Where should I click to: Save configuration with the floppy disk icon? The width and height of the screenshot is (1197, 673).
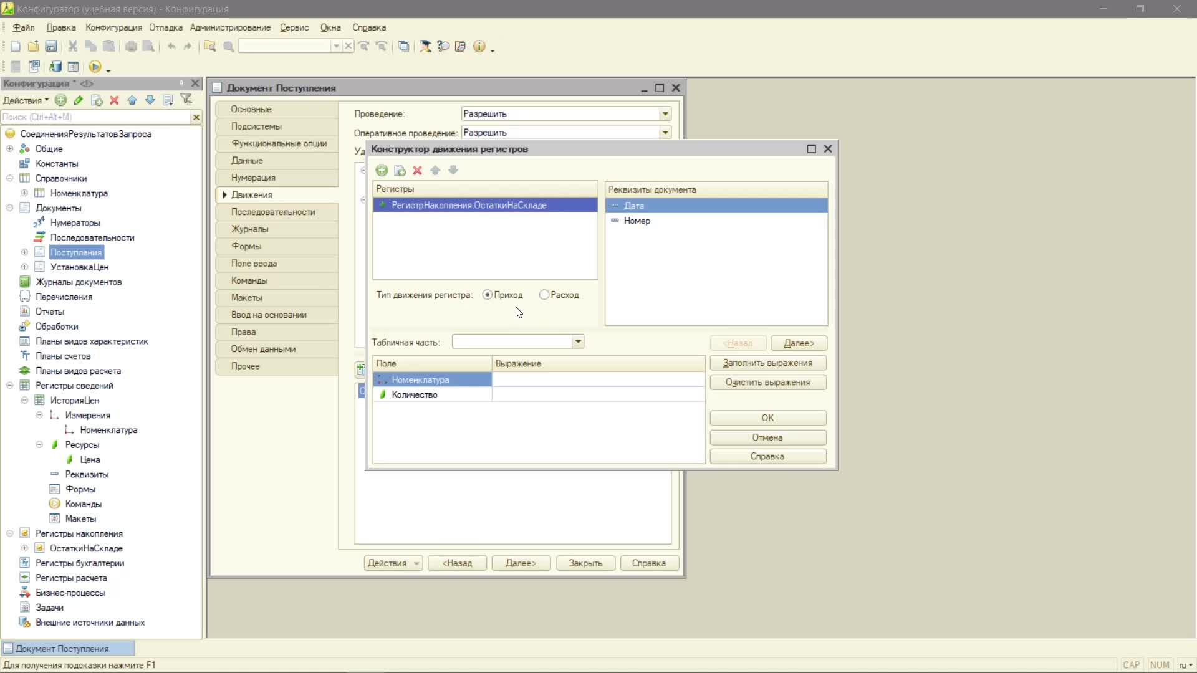tap(51, 46)
